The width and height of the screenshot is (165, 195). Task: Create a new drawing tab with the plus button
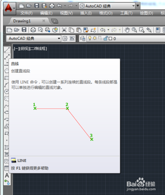[55, 21]
